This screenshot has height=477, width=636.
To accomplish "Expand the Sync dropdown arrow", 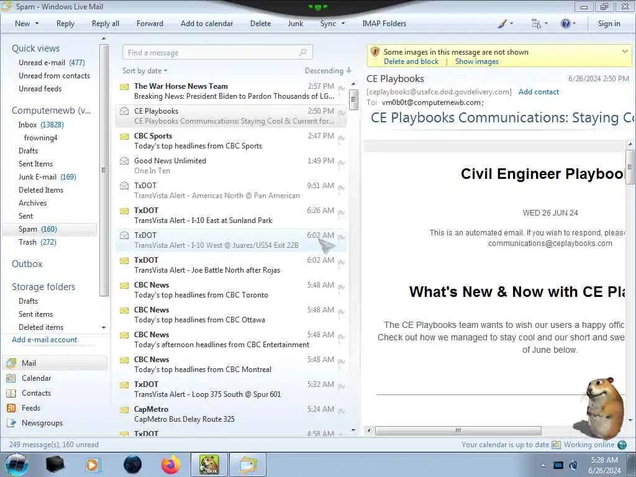I will click(343, 24).
